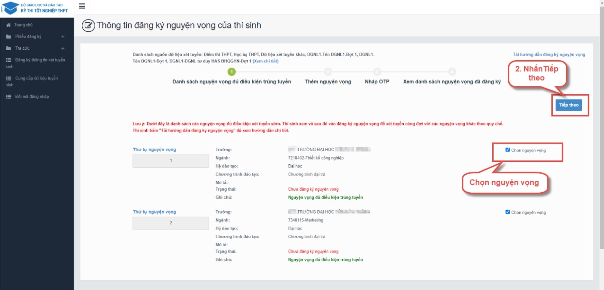
Task: Open Tải hướng dẫn đăng ký nguyện vọng link
Action: coord(549,54)
